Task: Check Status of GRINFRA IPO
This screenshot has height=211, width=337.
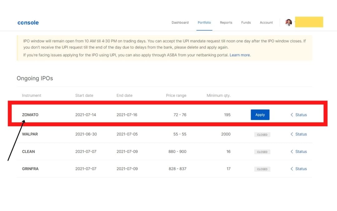Action: tap(299, 169)
